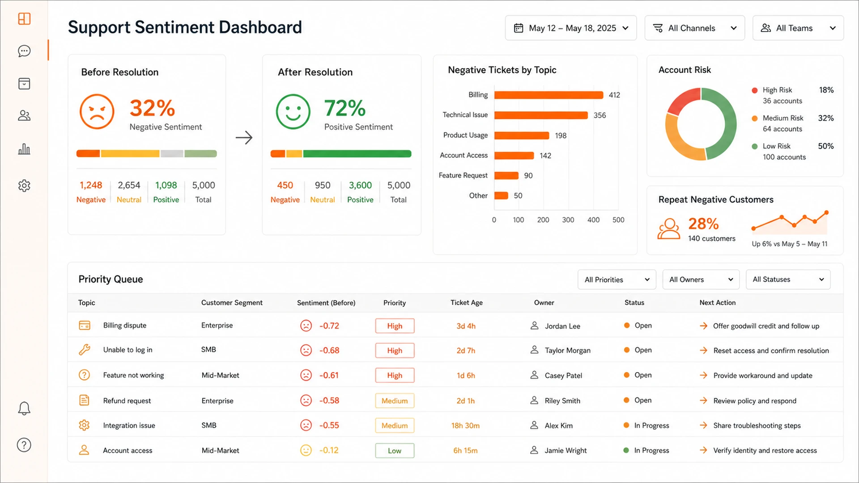The height and width of the screenshot is (483, 859).
Task: Click the gear icon for Integration issue
Action: [x=84, y=425]
